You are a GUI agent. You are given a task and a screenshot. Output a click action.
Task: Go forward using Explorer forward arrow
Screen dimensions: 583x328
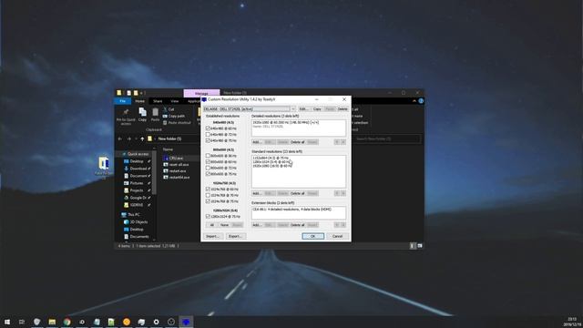pyautogui.click(x=129, y=138)
